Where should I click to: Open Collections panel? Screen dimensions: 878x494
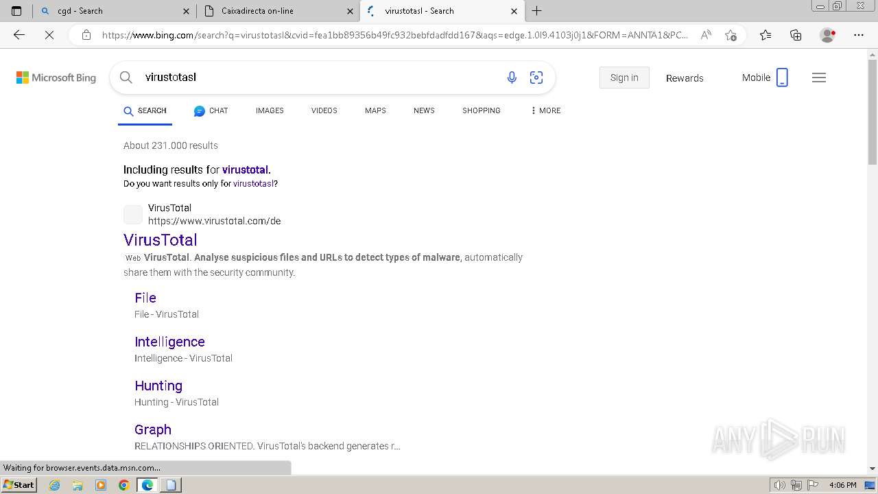tap(796, 35)
